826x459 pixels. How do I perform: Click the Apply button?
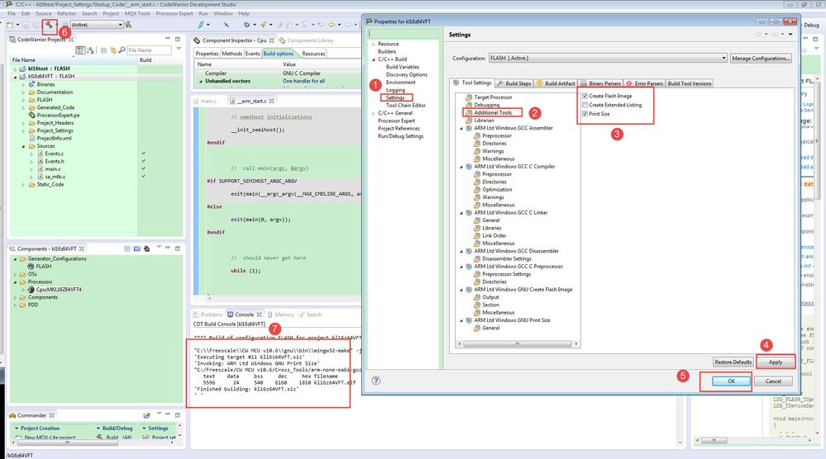click(776, 362)
